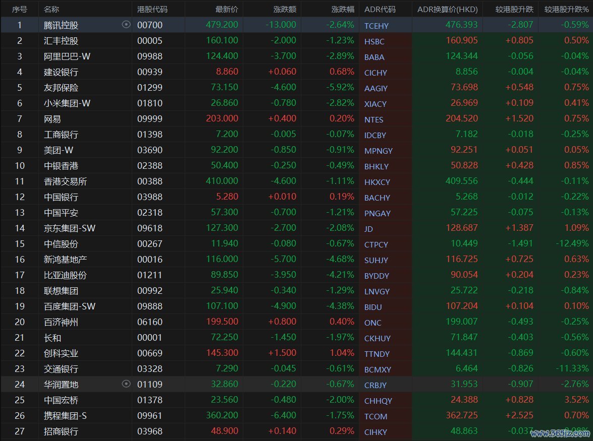
Task: Click ADR code BIDU
Action: 373,307
